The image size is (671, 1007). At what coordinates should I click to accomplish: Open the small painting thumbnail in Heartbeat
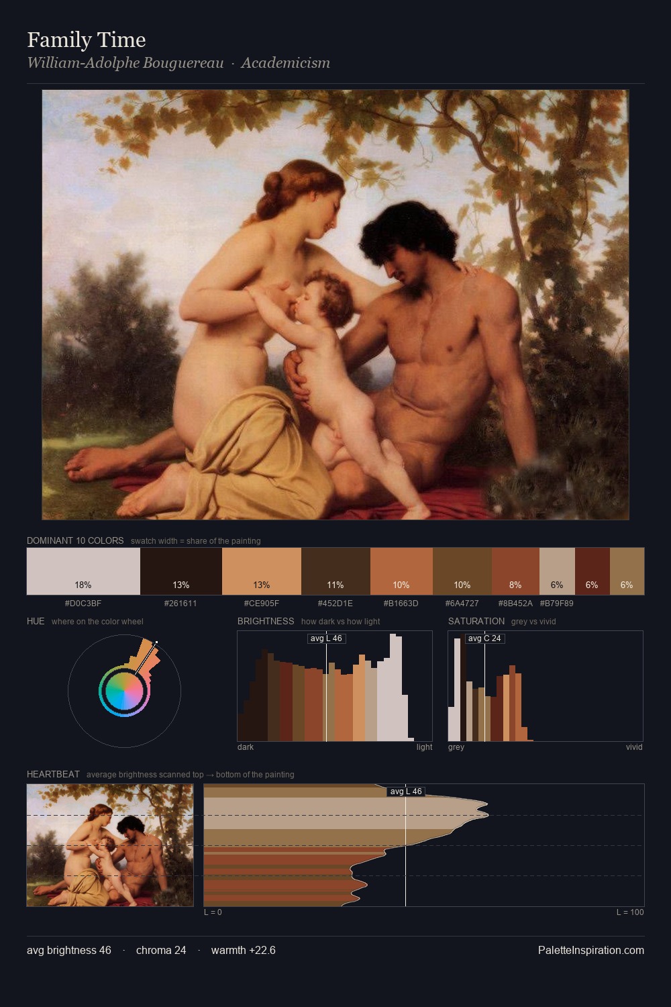tap(110, 845)
